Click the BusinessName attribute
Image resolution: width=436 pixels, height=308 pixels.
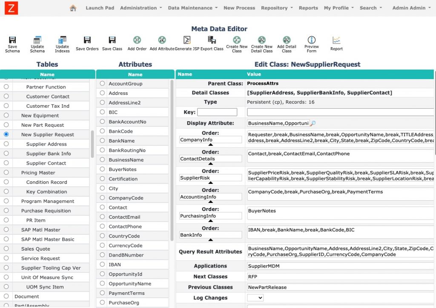coord(126,160)
